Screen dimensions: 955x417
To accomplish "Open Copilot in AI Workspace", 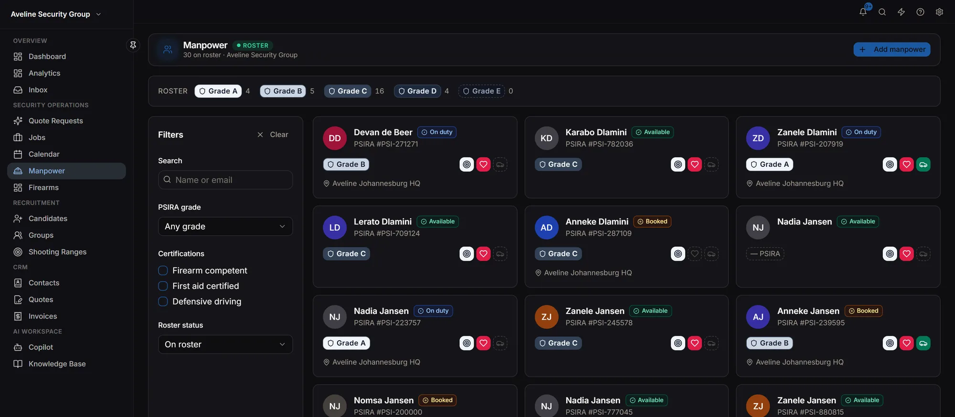I will click(66, 347).
